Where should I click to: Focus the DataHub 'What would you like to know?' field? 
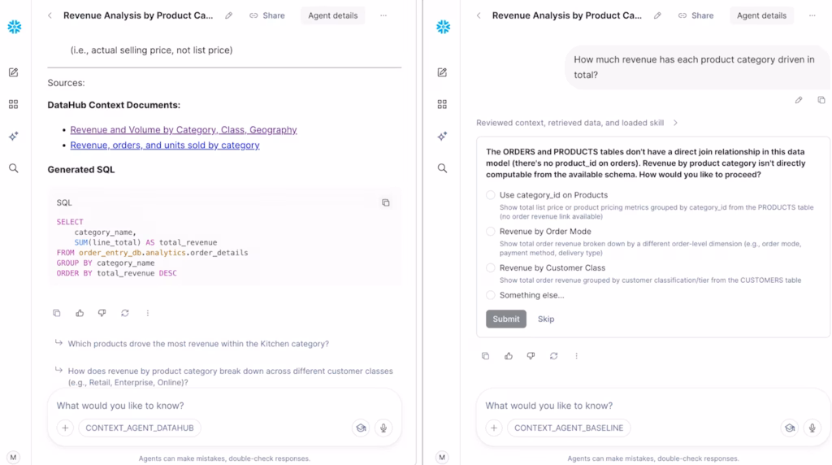224,406
